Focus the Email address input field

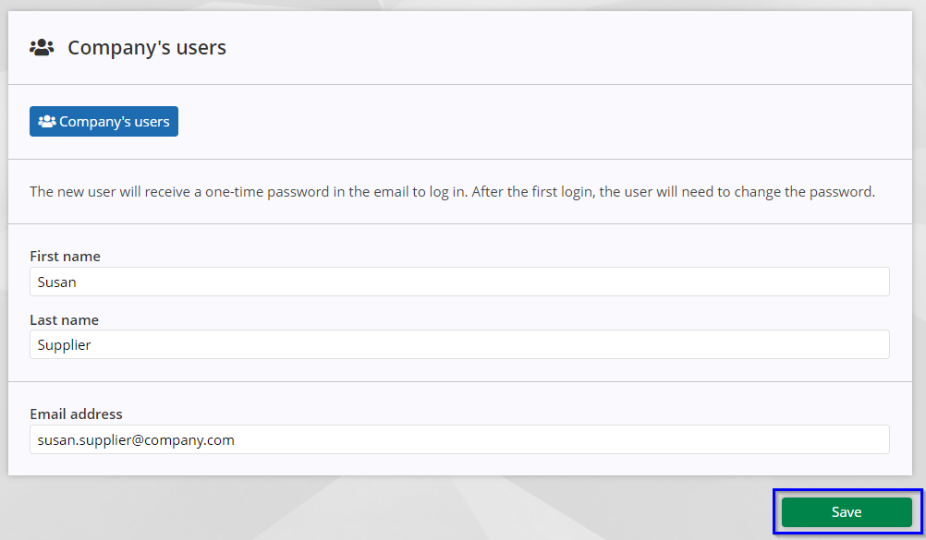[459, 439]
